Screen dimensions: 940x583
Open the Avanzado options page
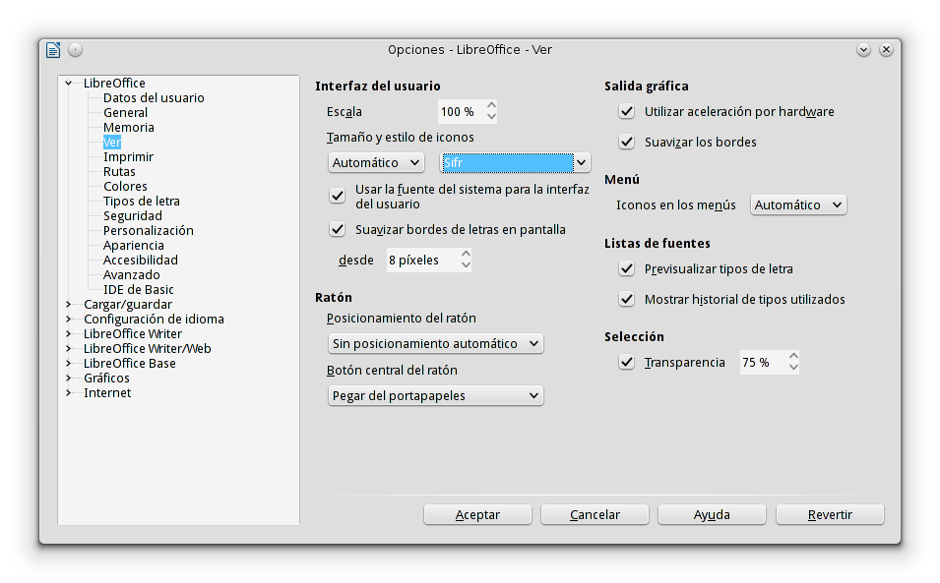click(131, 274)
